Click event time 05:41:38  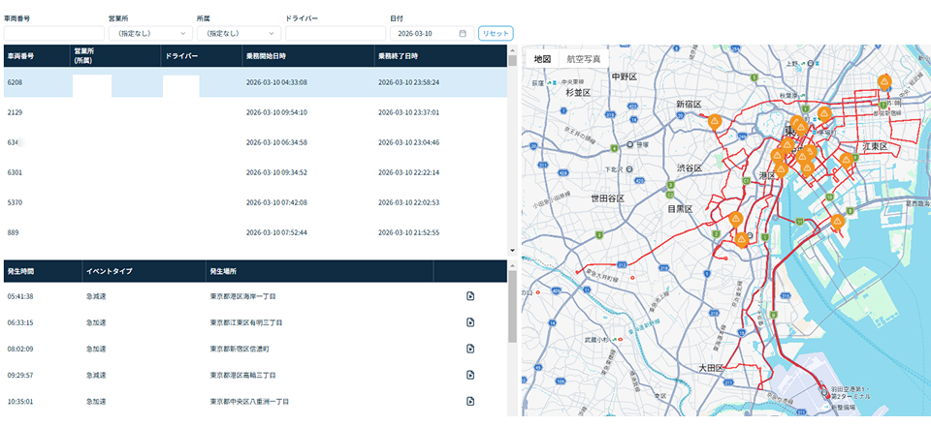(20, 296)
